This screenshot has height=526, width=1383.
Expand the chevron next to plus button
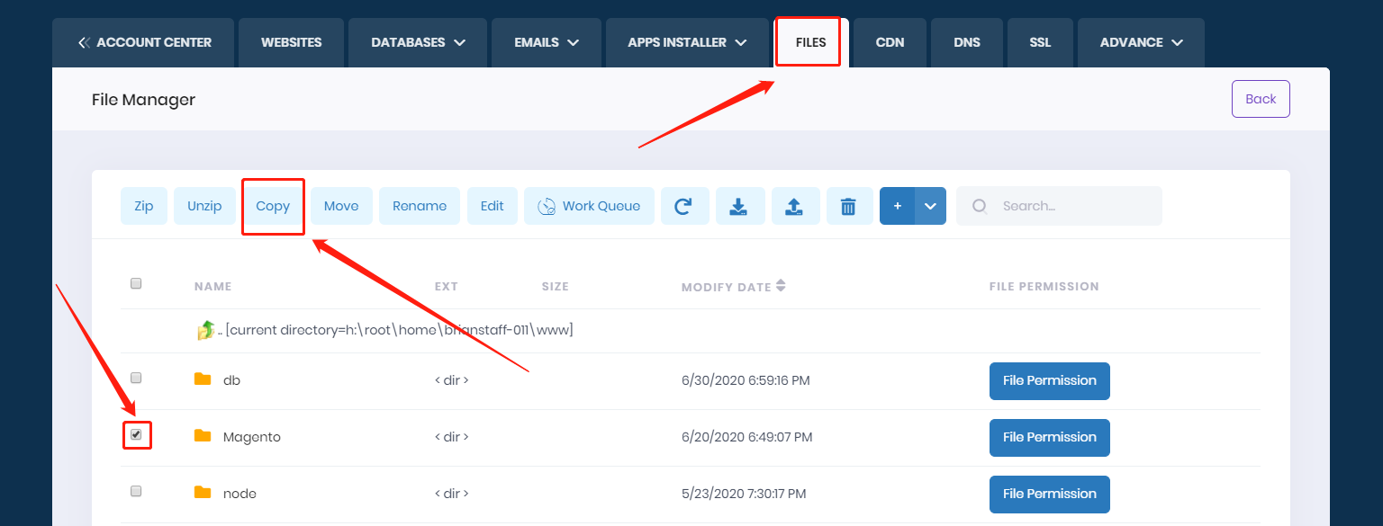pos(929,206)
